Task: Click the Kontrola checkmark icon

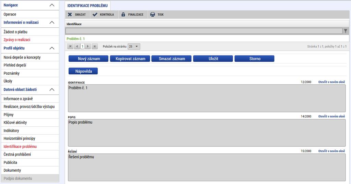Action: (x=95, y=14)
